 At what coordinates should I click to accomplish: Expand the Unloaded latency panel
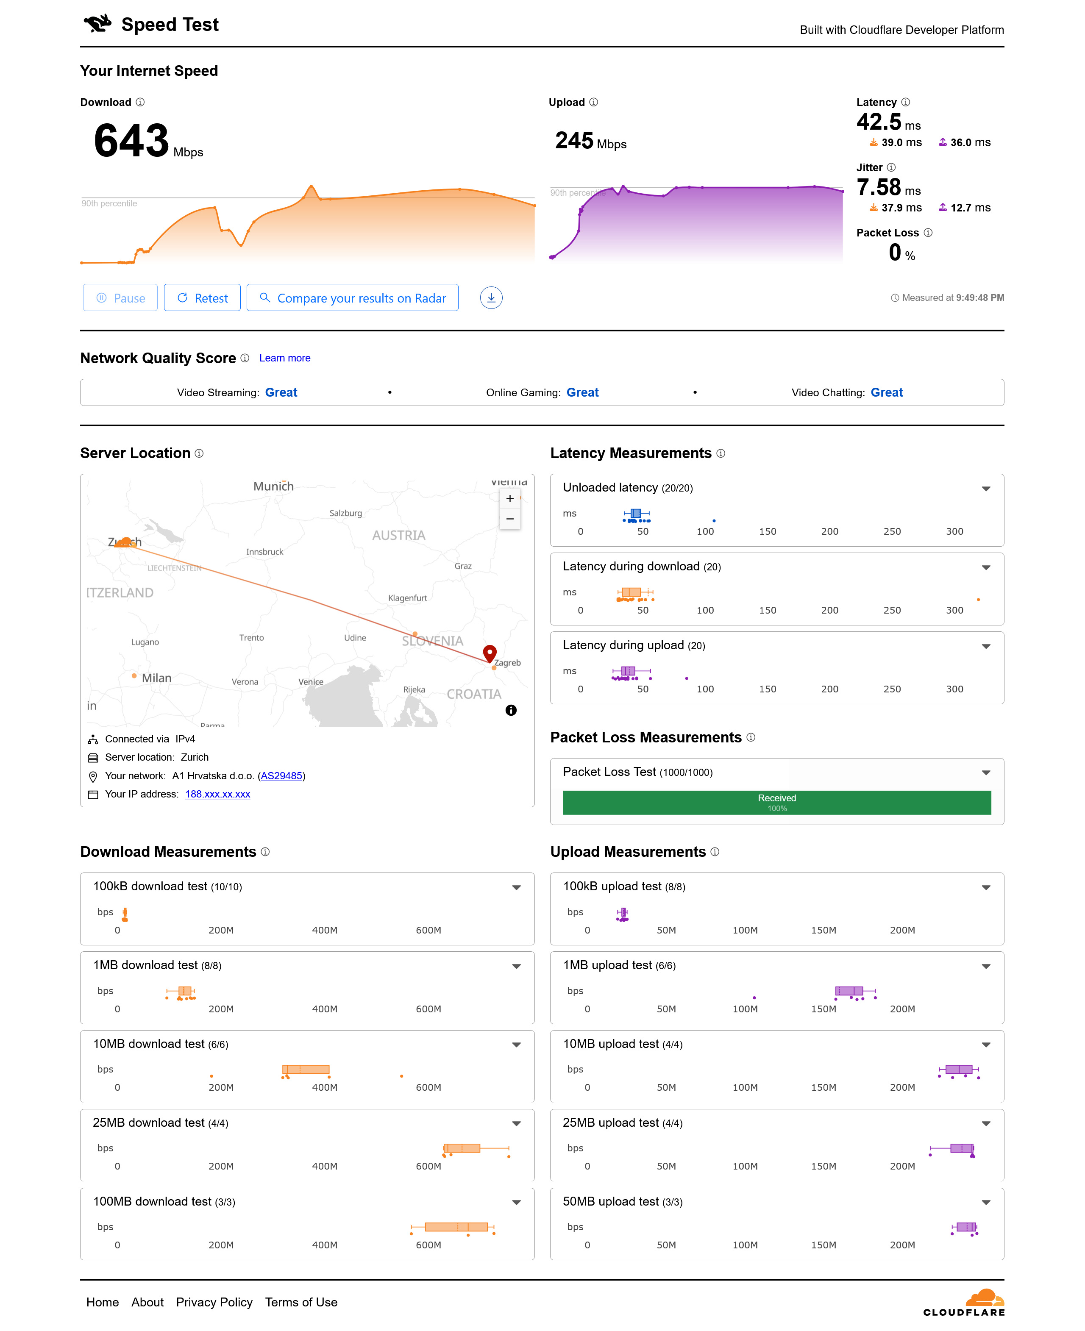[986, 489]
